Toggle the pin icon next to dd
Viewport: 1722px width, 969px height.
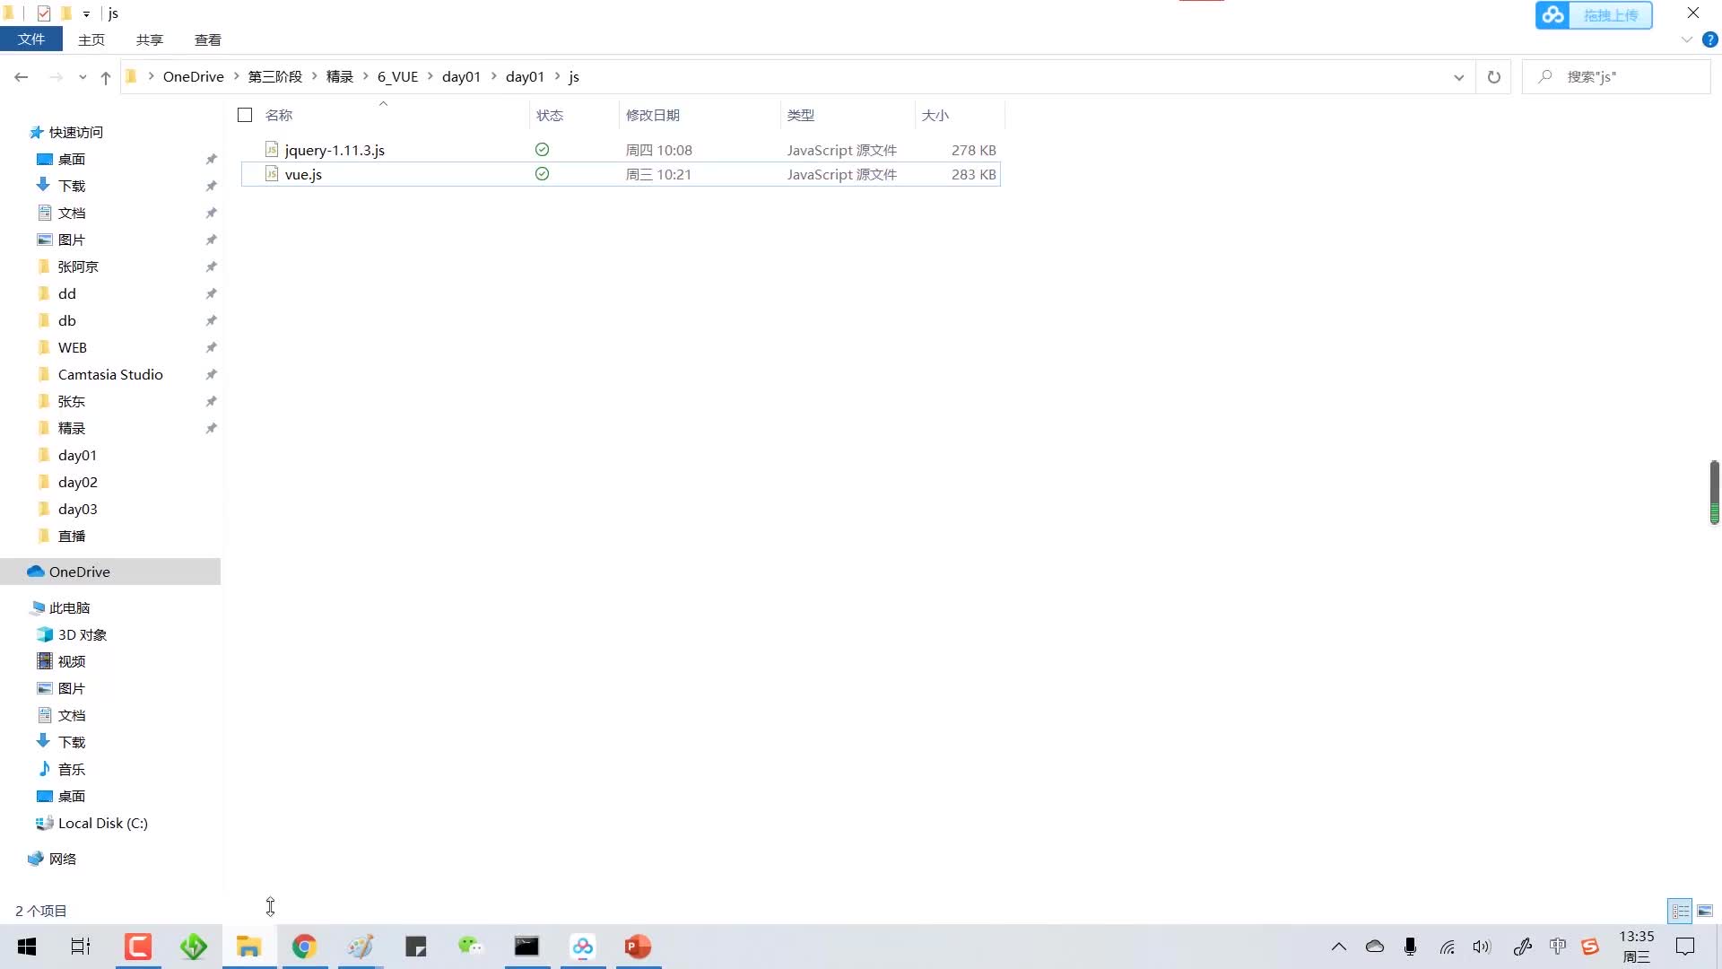coord(211,293)
